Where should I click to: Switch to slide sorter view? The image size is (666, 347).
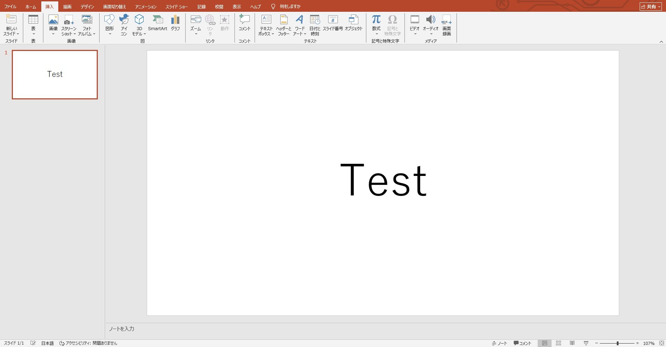point(558,343)
